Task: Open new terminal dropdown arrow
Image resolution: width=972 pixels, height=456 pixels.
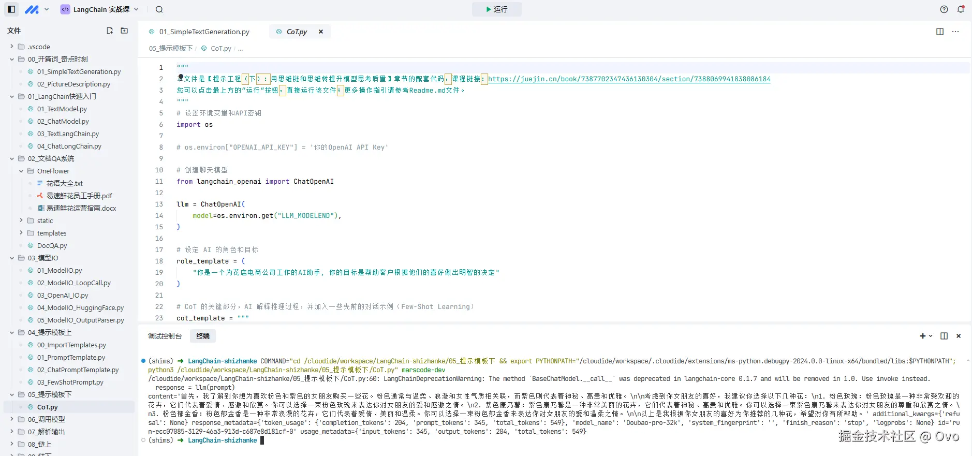Action: pyautogui.click(x=931, y=336)
